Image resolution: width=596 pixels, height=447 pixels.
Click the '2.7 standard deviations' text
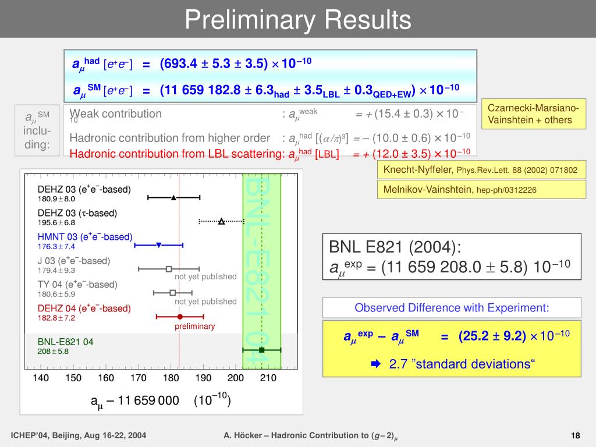tap(462, 364)
